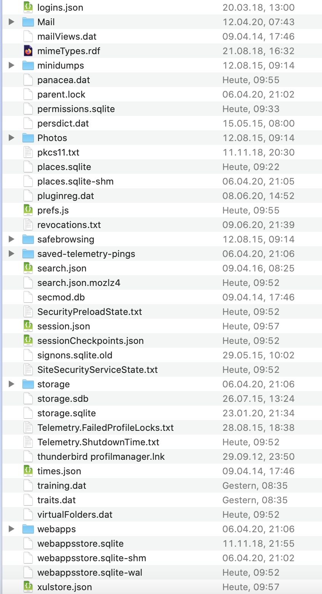Click the green script icon of prefs.js
Image resolution: width=322 pixels, height=594 pixels.
28,210
